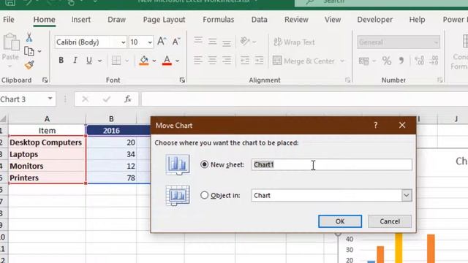Click the formula bar Enter checkmark
468x263 pixels.
107,99
